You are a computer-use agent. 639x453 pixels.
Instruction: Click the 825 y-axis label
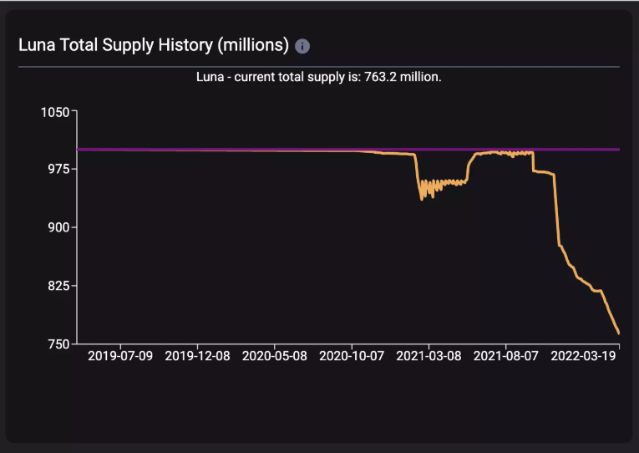point(58,285)
